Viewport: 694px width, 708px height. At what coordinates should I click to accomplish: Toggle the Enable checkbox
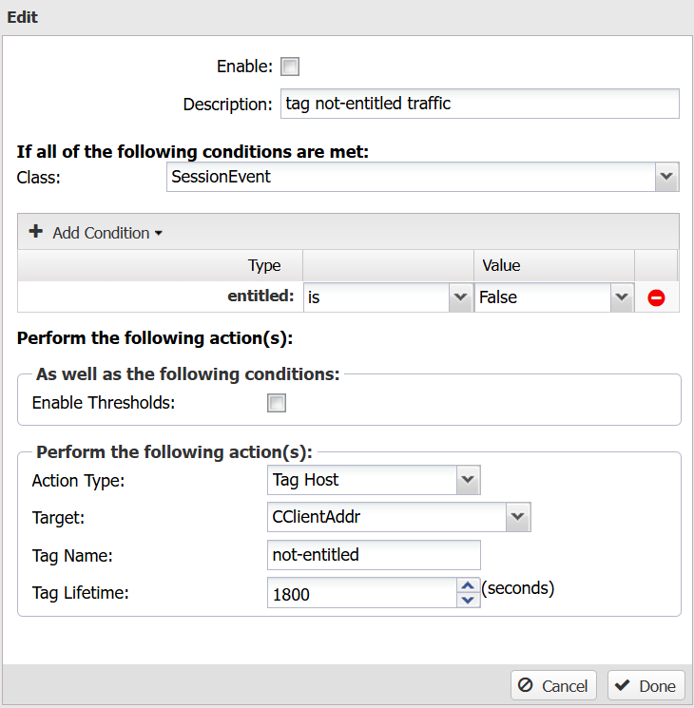[290, 67]
